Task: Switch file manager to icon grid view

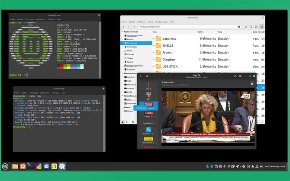Action: [256, 27]
